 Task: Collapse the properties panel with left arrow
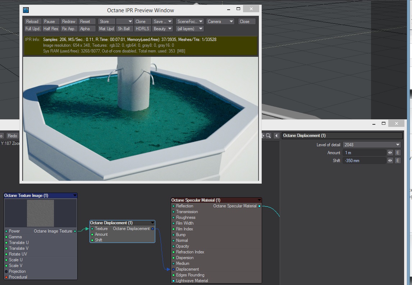(276, 135)
